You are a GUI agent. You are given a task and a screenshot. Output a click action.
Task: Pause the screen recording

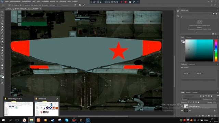(121, 2)
